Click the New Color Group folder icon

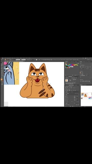(x=75, y=75)
